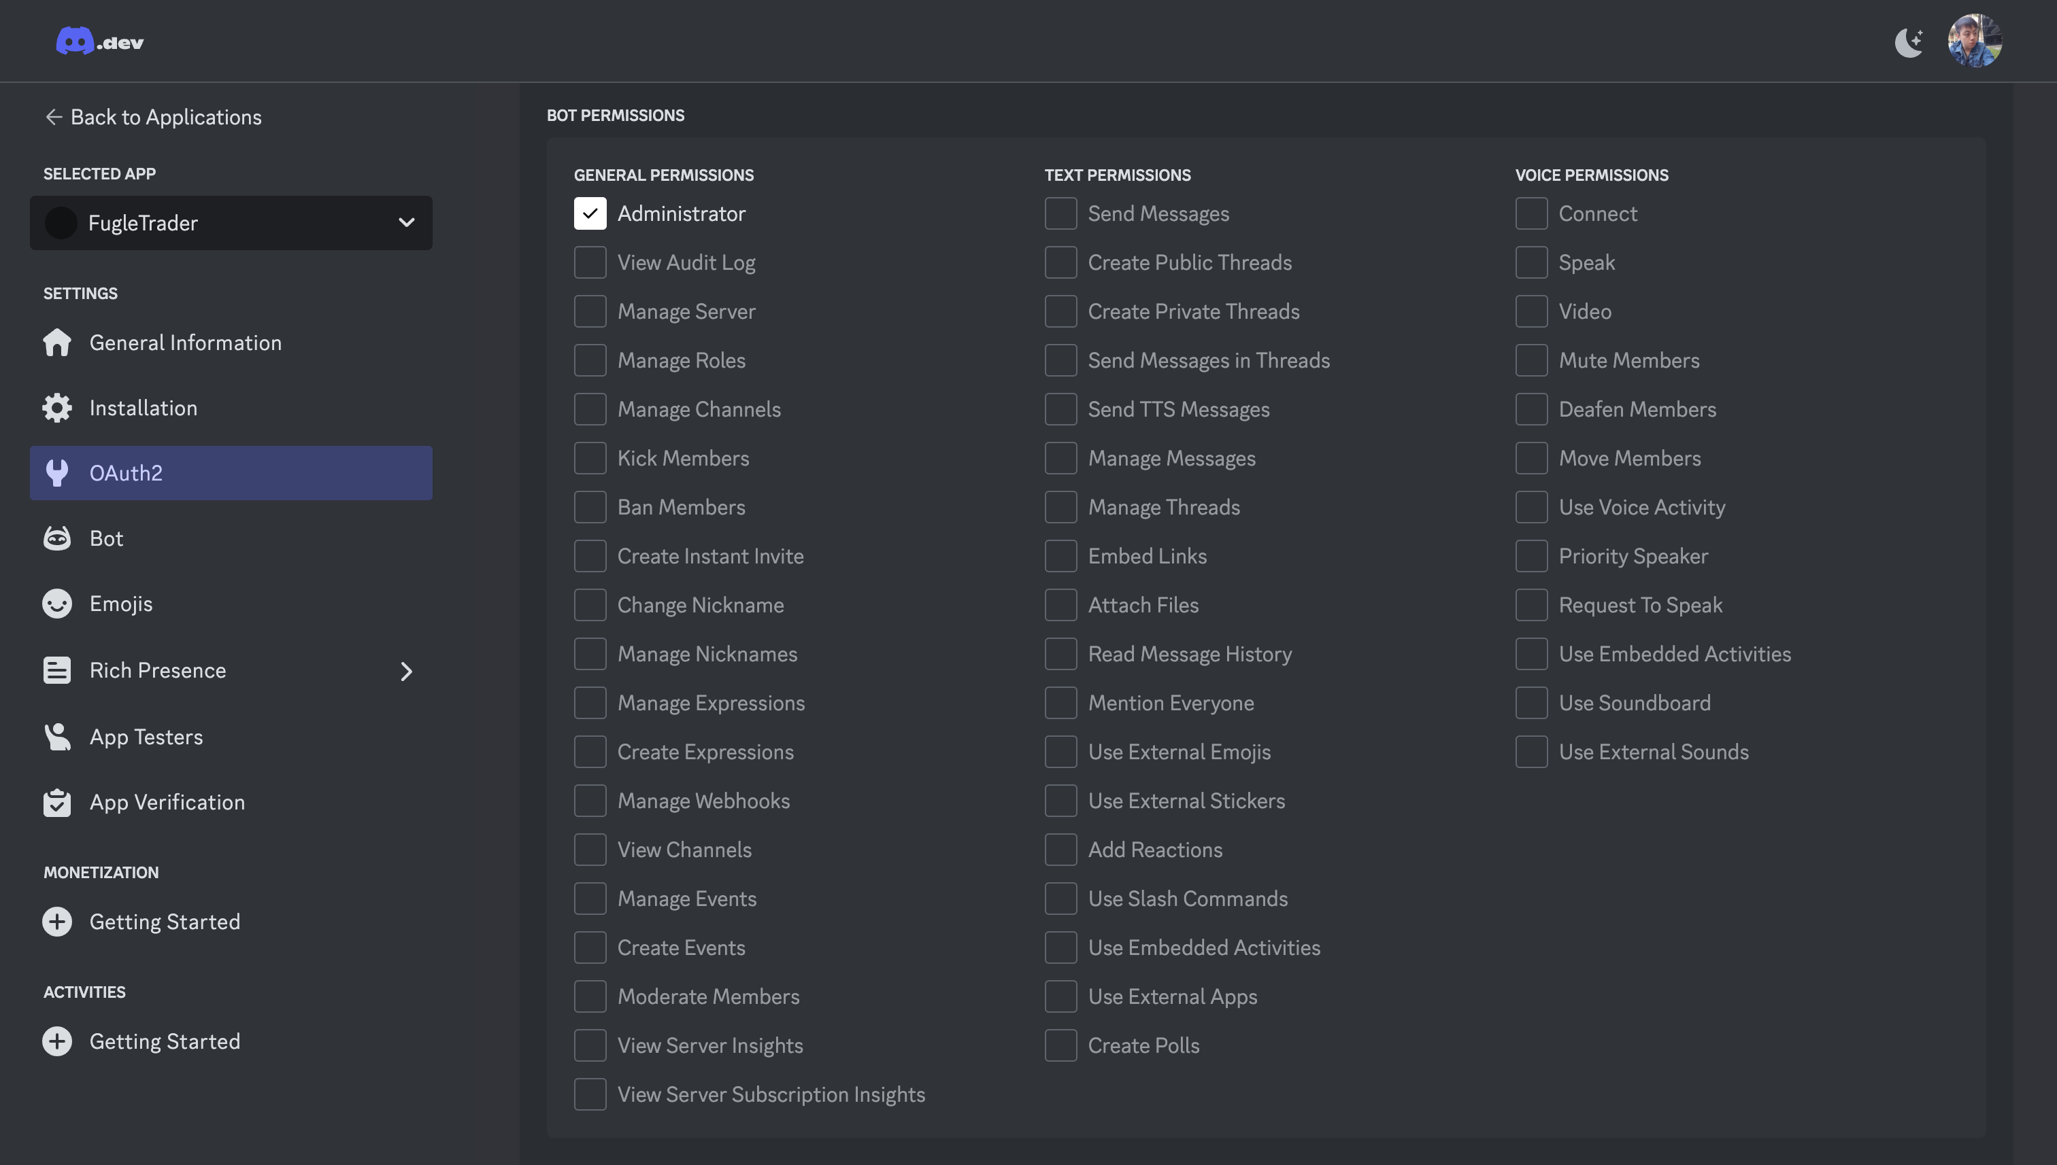Check Mention Everyone permission
This screenshot has width=2057, height=1165.
pyautogui.click(x=1061, y=703)
